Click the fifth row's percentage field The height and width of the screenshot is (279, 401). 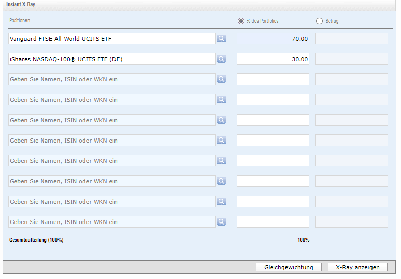[273, 120]
